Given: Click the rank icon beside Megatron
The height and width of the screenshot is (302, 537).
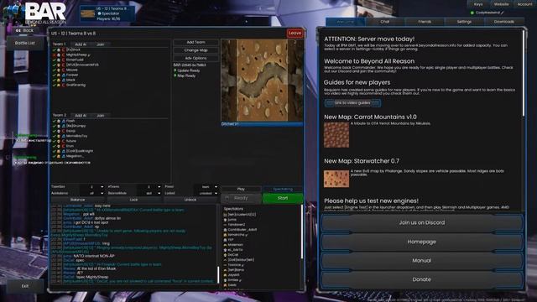Looking at the screenshot, I should (59, 156).
